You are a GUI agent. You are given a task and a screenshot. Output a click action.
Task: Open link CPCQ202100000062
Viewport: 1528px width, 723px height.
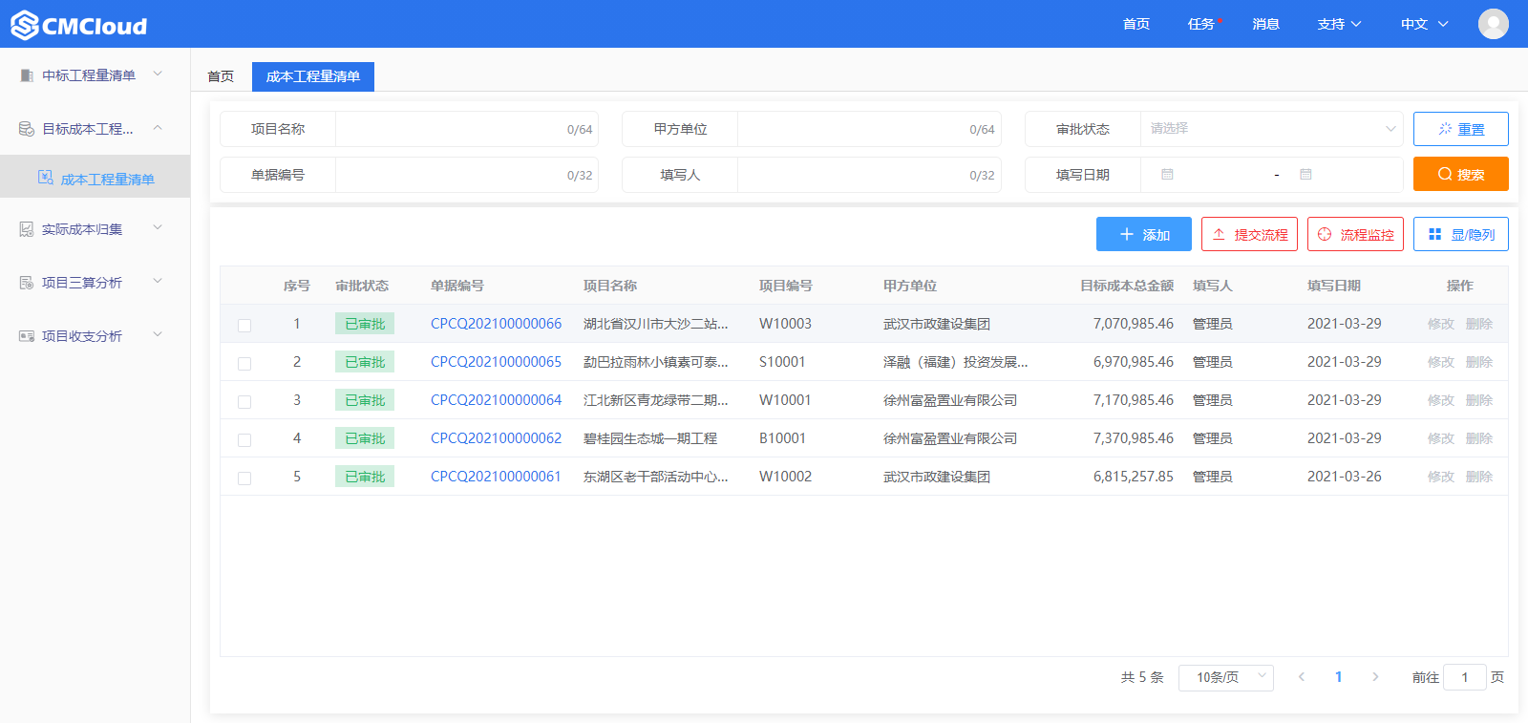tap(496, 438)
